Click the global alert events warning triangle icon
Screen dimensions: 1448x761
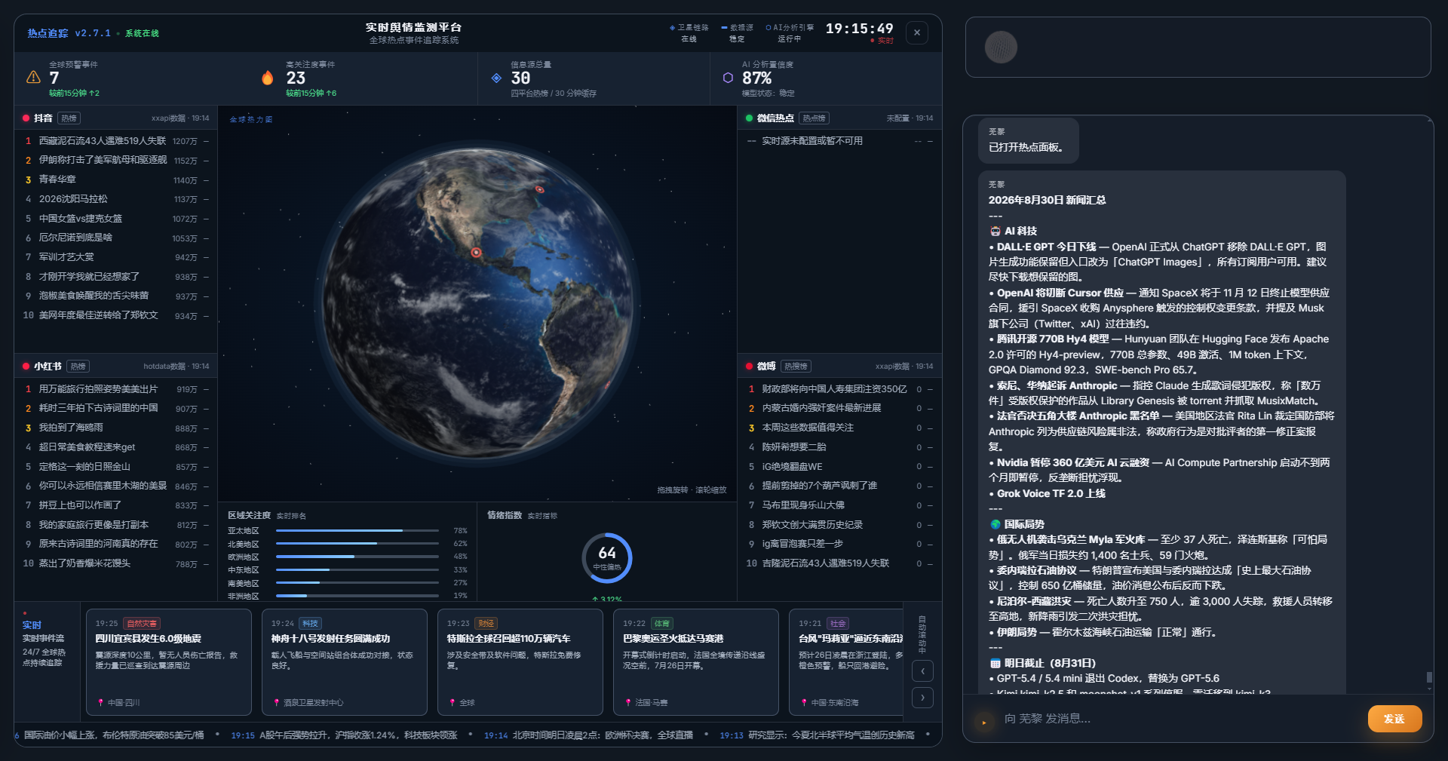(33, 77)
